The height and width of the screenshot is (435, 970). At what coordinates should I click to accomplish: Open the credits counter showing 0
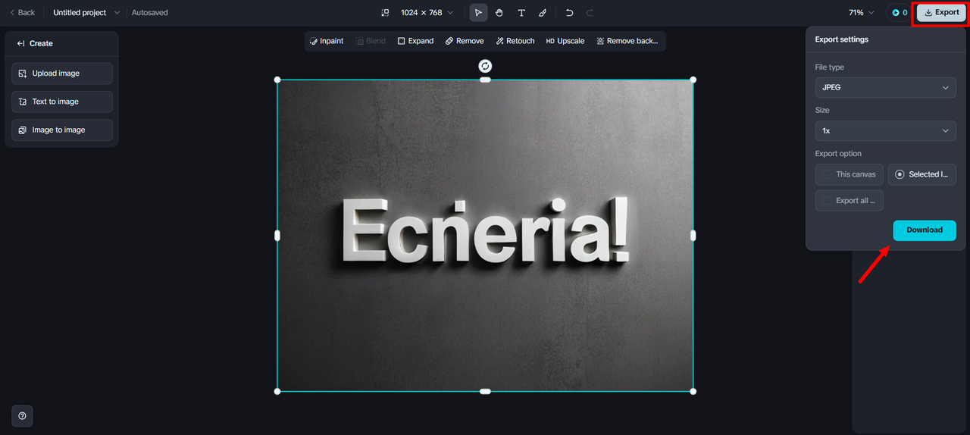pyautogui.click(x=900, y=12)
